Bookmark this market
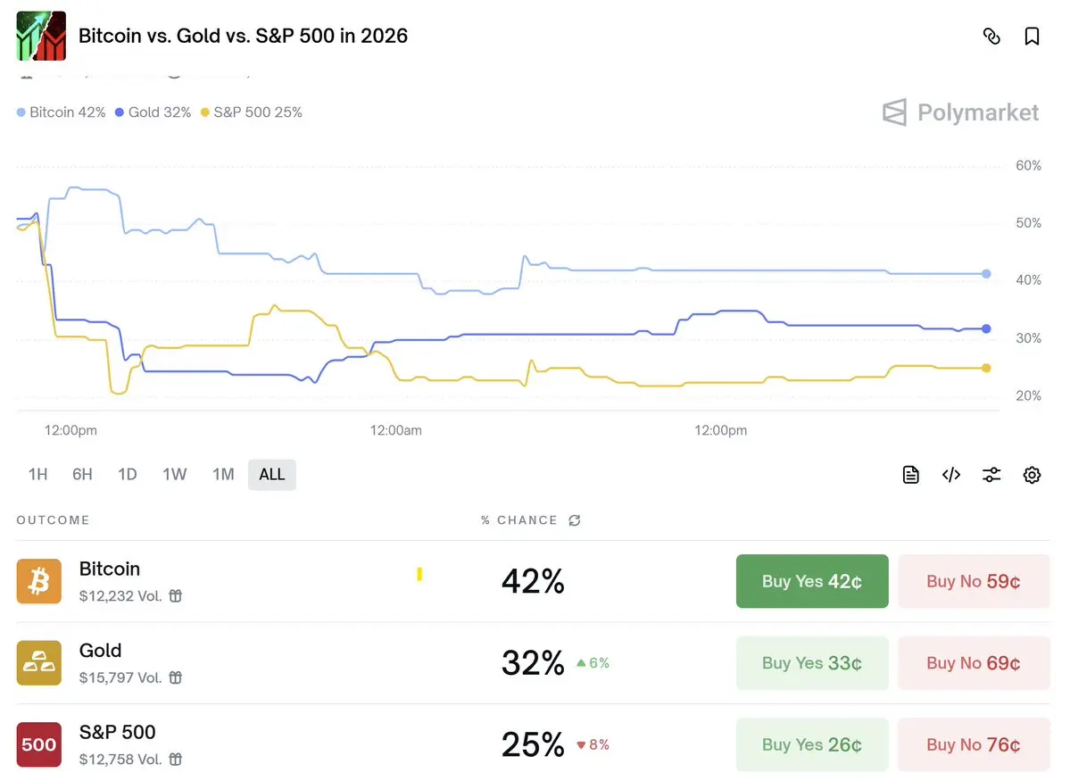1070x781 pixels. [x=1033, y=37]
